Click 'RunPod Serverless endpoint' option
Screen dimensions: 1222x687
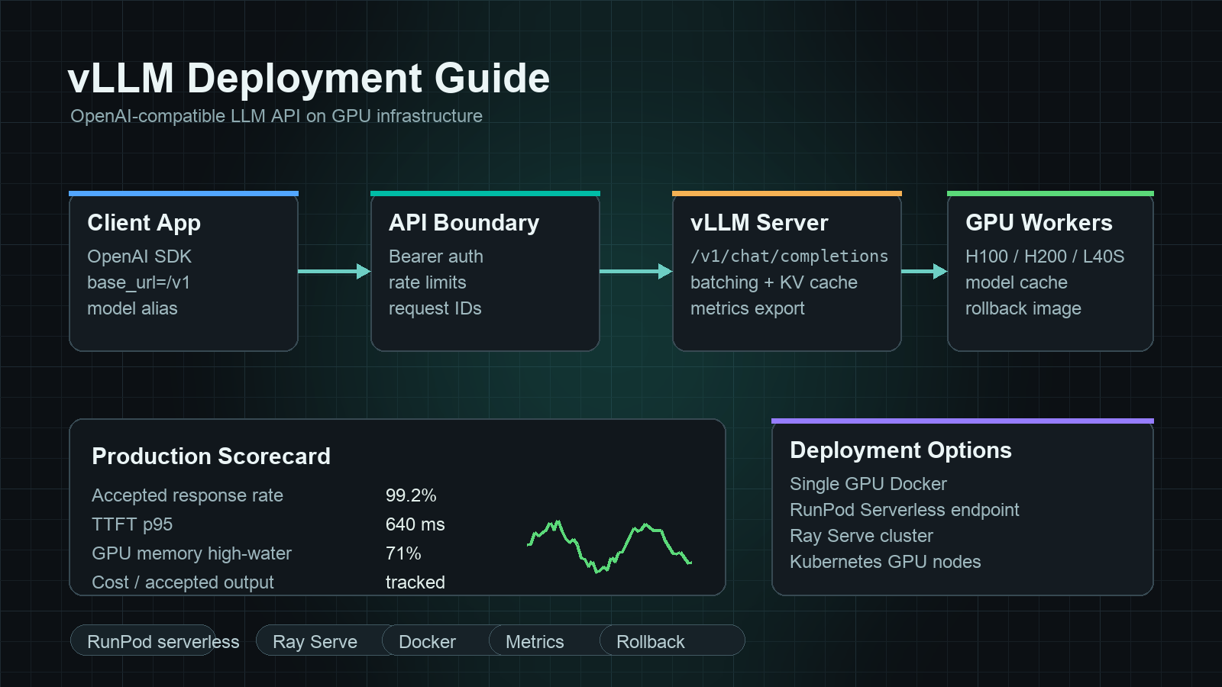tap(904, 510)
